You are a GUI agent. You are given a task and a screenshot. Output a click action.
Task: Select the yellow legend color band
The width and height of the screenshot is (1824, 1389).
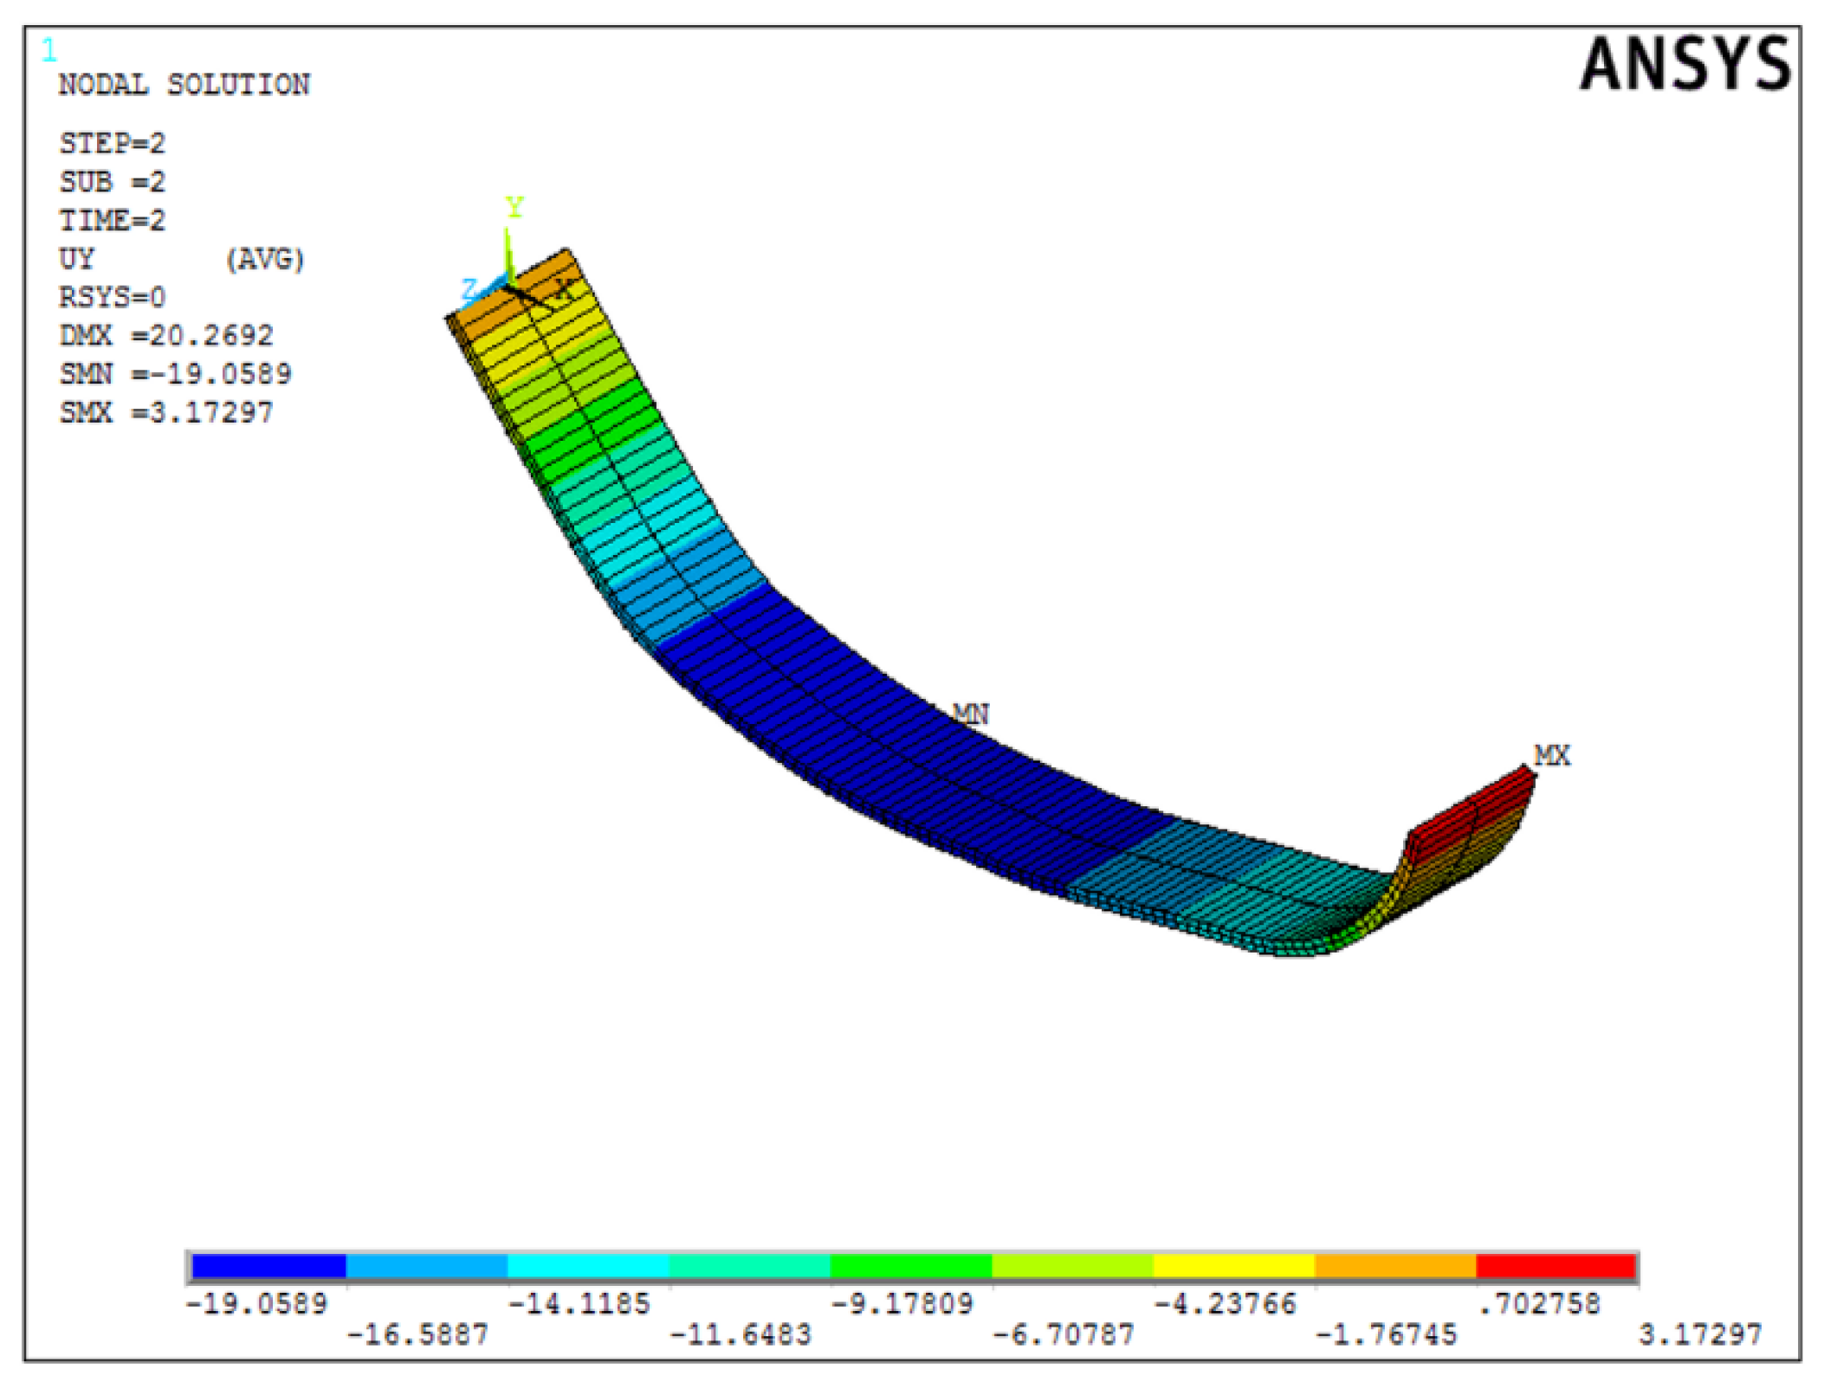(x=1233, y=1266)
